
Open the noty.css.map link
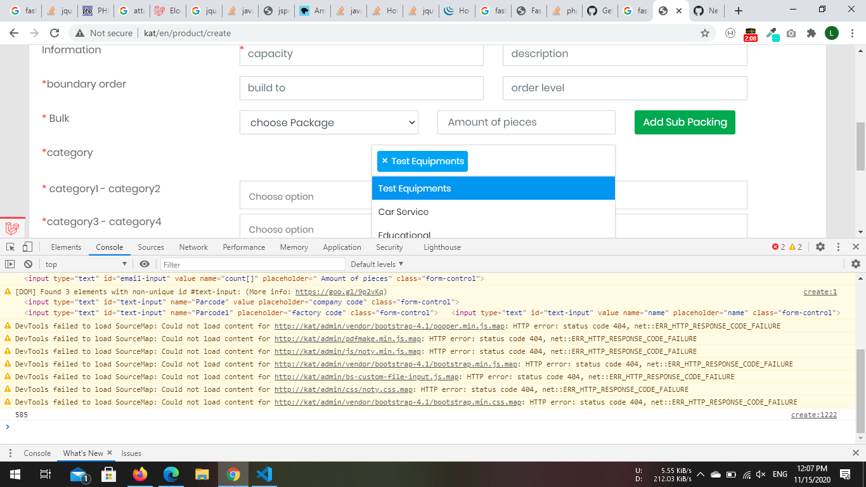click(x=344, y=389)
